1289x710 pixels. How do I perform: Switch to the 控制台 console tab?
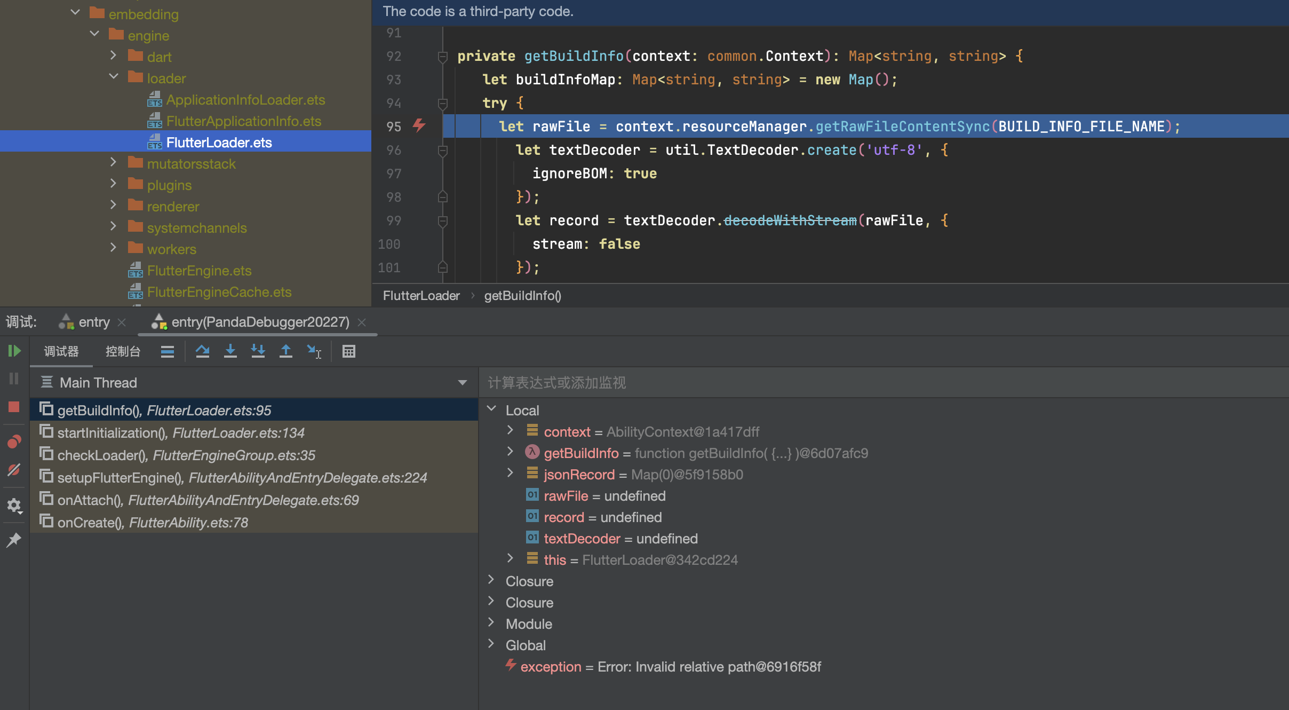(x=123, y=351)
